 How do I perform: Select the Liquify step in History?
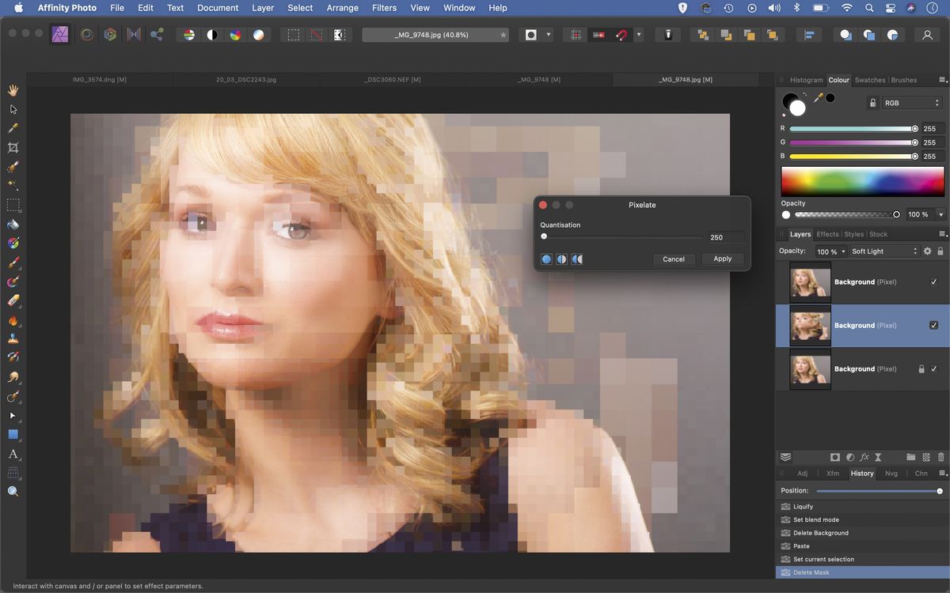[x=803, y=506]
